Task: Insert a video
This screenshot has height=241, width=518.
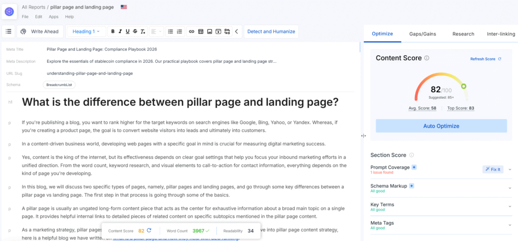Action: coord(218,31)
